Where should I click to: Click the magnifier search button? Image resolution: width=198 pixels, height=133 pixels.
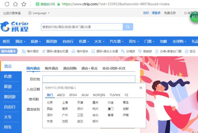128,27
